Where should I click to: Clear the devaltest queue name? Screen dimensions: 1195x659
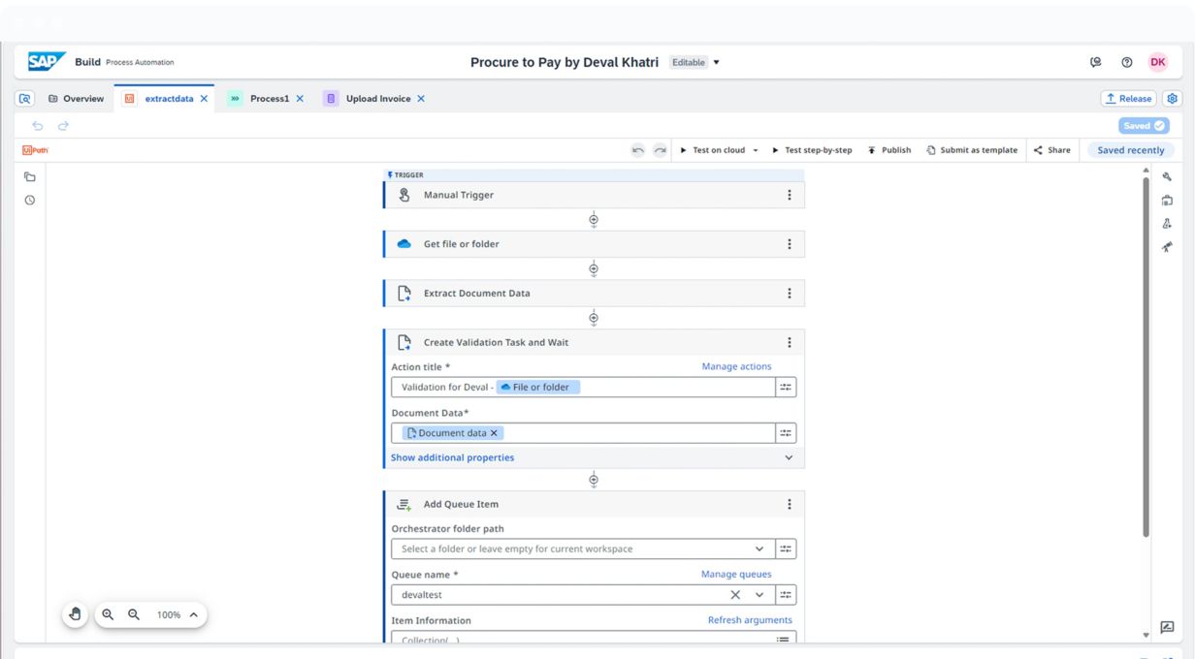(x=735, y=595)
